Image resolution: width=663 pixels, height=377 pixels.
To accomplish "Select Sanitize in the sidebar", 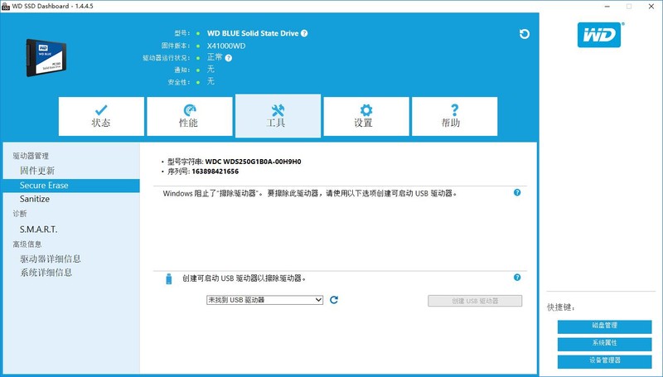I will [35, 199].
